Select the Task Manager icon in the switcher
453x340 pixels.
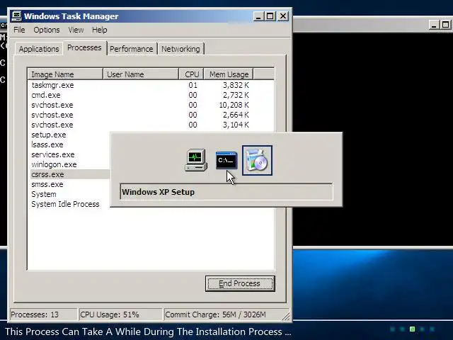(x=196, y=160)
